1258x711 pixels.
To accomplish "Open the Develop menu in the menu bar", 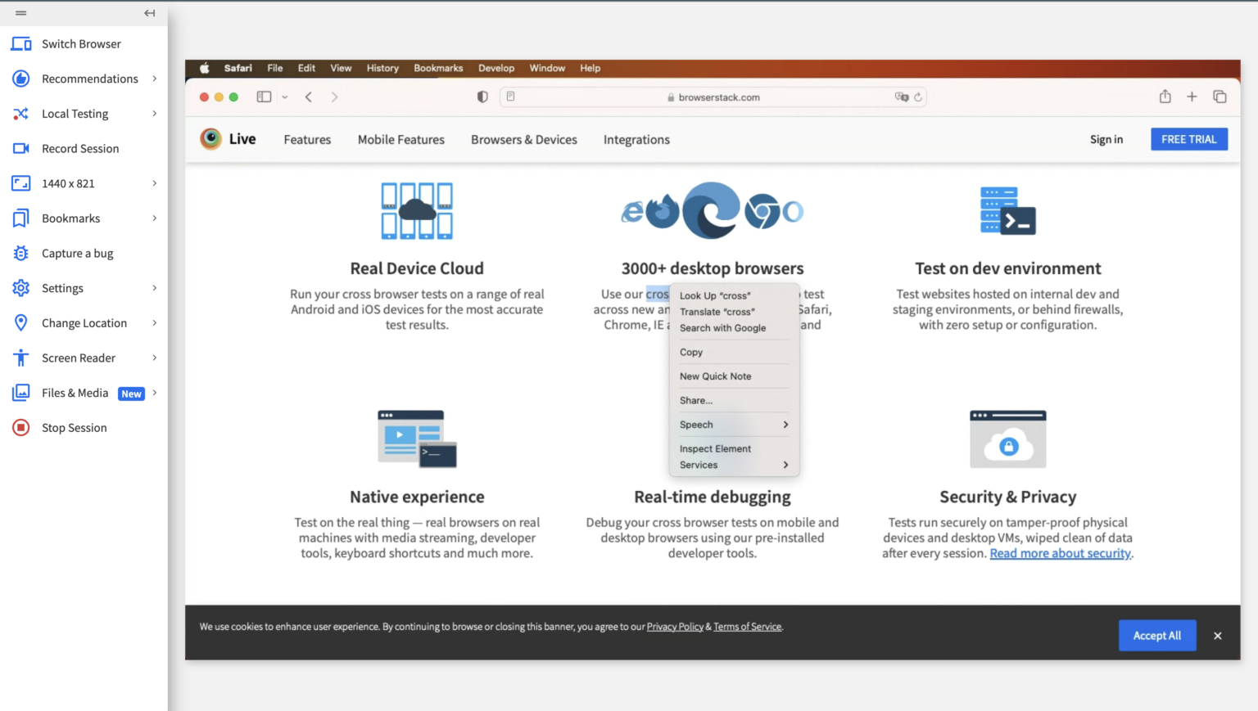I will click(496, 68).
